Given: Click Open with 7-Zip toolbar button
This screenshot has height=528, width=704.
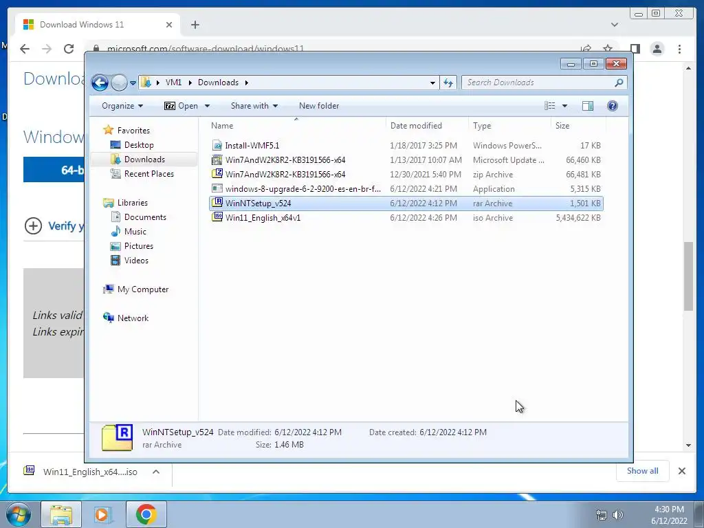Looking at the screenshot, I should [181, 106].
